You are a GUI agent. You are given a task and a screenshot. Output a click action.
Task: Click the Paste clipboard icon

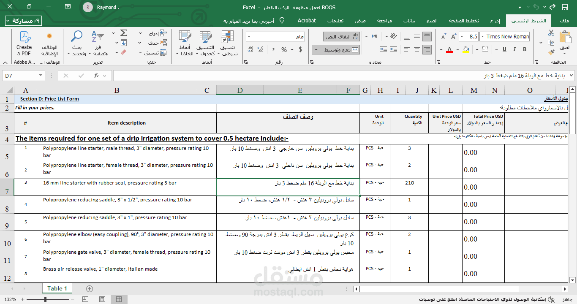click(x=565, y=37)
